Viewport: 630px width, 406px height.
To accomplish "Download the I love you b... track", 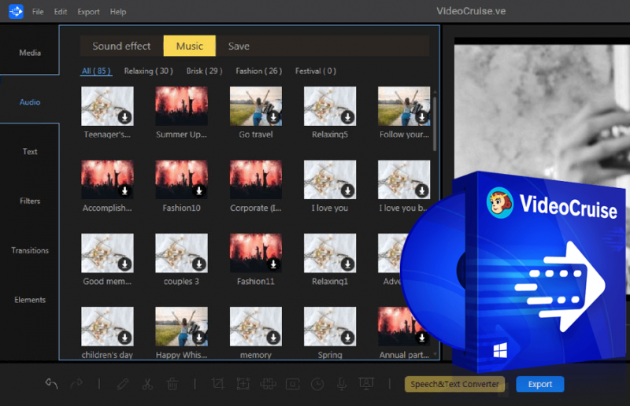I will coord(422,190).
